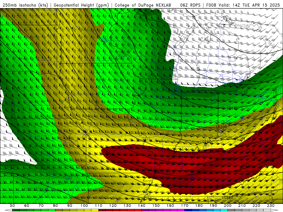Click the 210 value on the color scale
283x212 pixels.
[x=242, y=206]
